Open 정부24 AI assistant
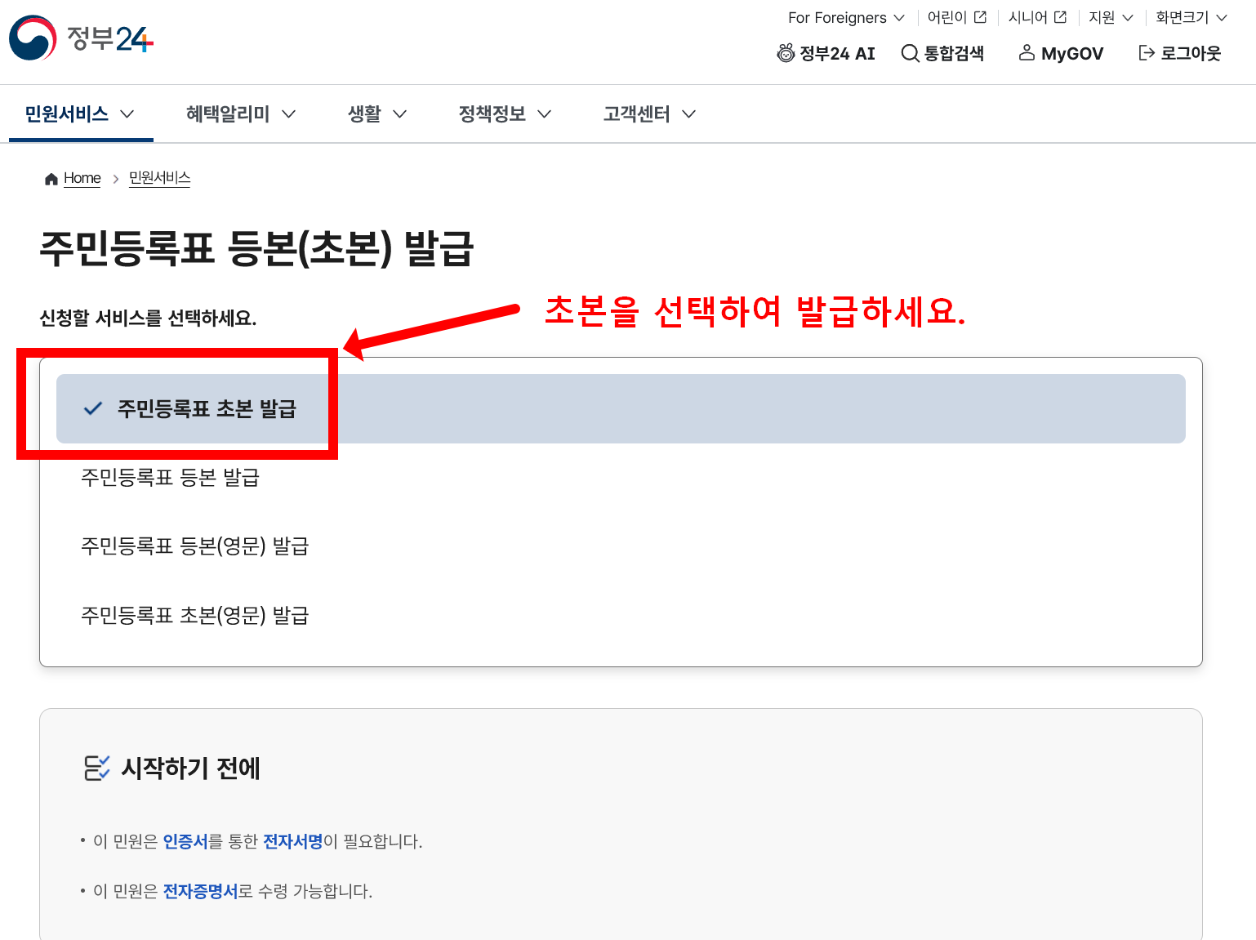Image resolution: width=1256 pixels, height=940 pixels. click(x=826, y=53)
